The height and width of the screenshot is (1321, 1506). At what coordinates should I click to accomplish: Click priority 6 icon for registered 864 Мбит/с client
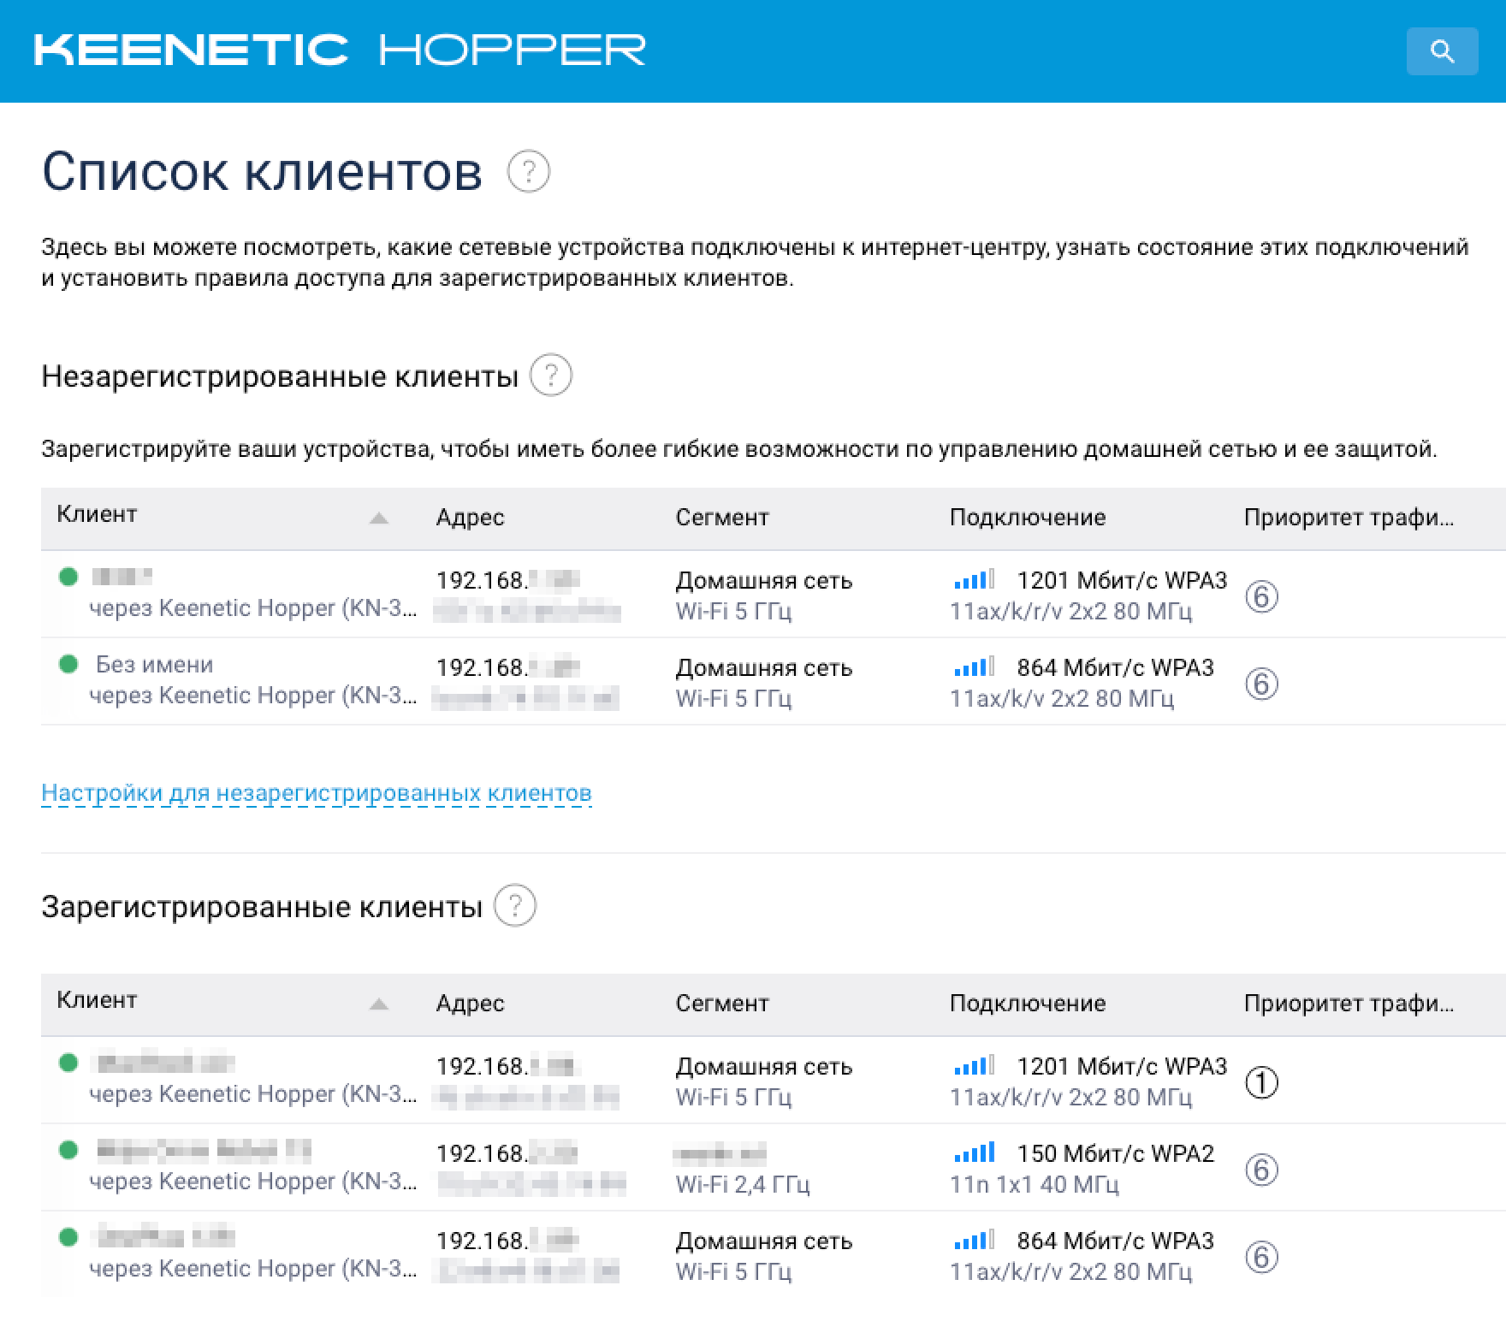point(1261,1257)
